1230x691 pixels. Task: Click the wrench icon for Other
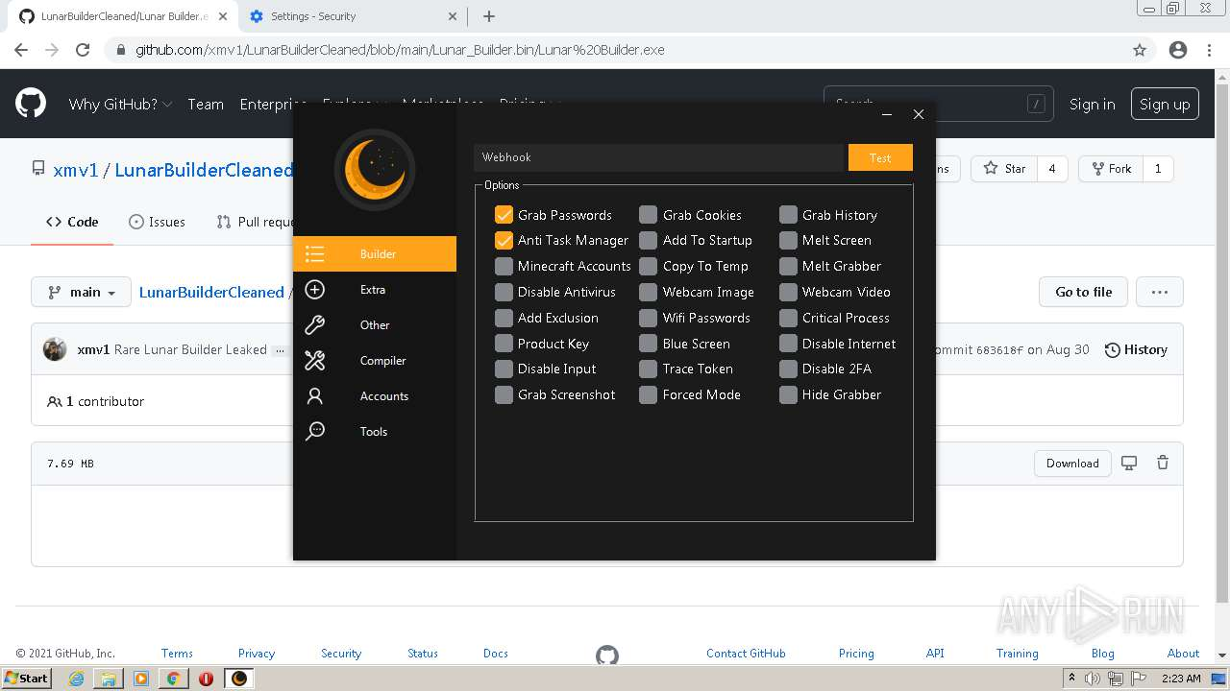pos(315,325)
